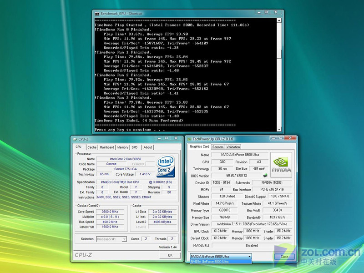Click the CPU-Z title bar icon
The width and height of the screenshot is (364, 273).
pyautogui.click(x=75, y=139)
